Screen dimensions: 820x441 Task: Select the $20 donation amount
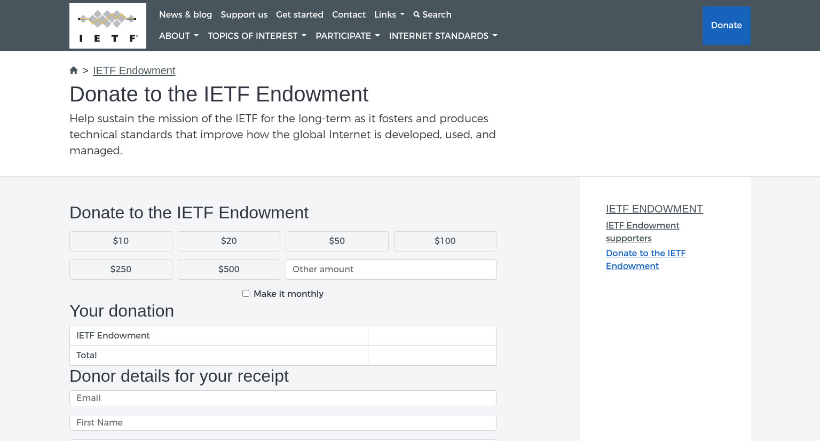(229, 241)
